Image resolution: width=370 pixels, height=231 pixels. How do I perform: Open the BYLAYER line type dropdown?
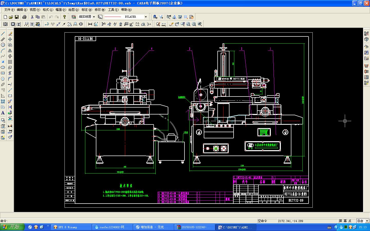point(146,17)
